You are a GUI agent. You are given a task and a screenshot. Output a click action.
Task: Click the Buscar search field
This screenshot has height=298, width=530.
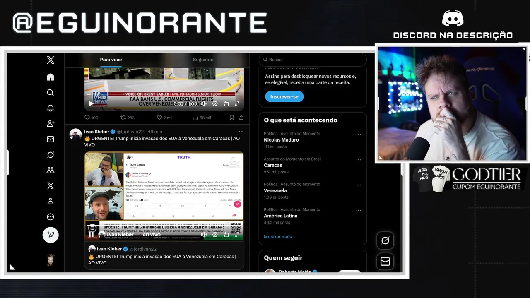click(x=313, y=60)
